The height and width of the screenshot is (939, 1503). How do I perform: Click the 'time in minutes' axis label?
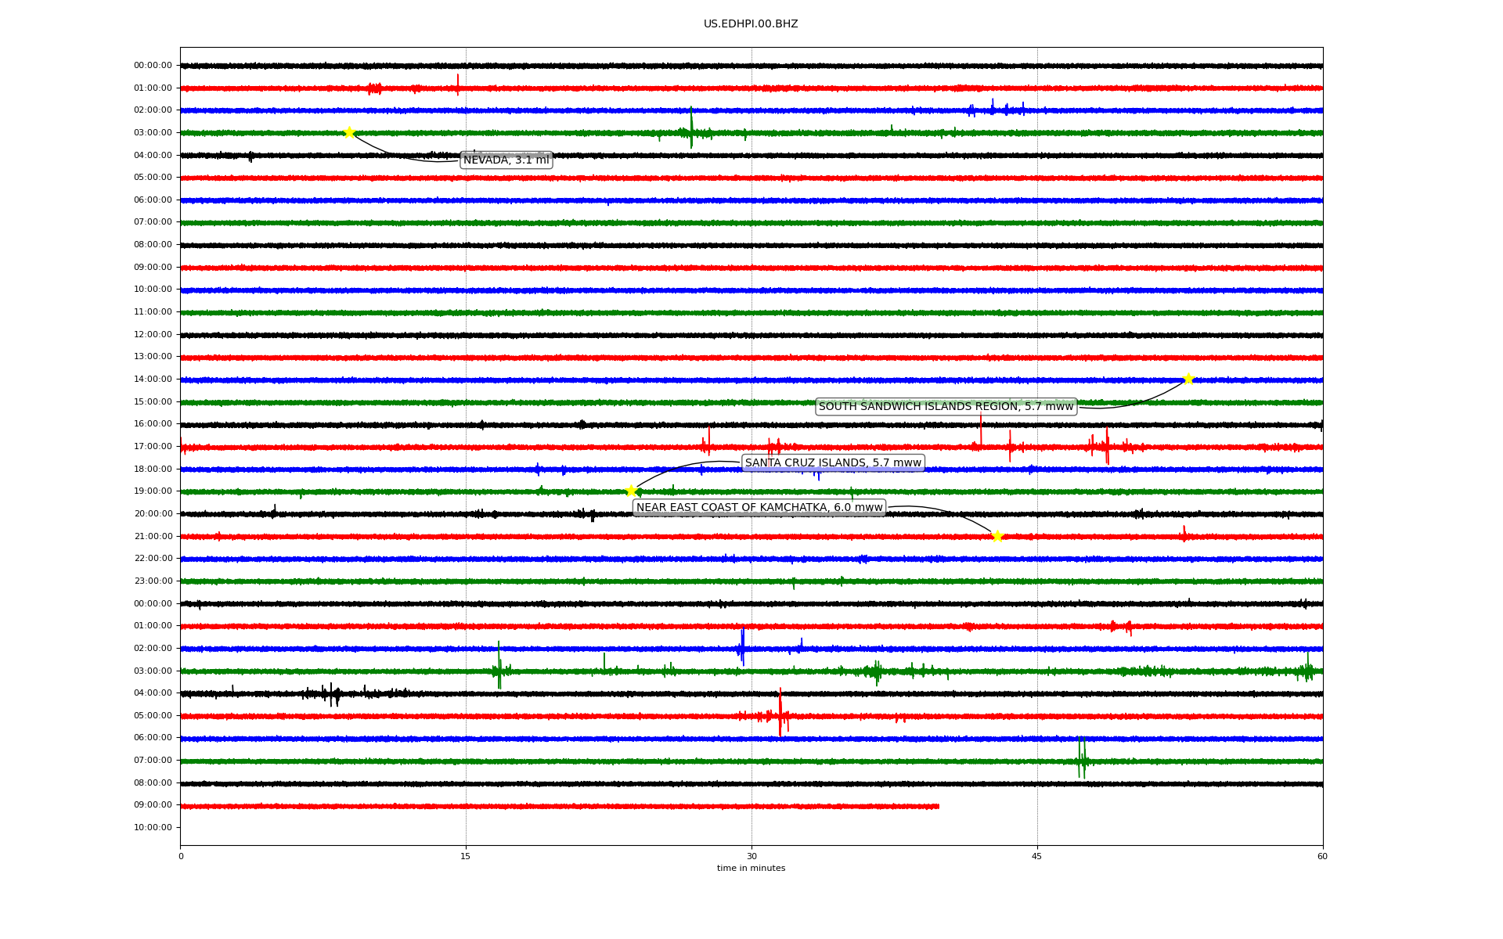pyautogui.click(x=751, y=868)
